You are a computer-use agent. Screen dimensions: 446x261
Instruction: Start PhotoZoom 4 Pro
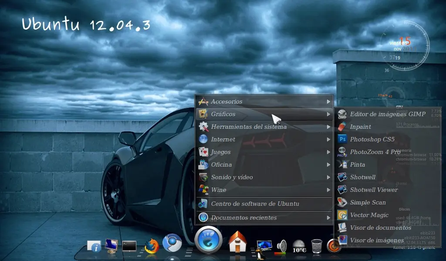pos(388,152)
